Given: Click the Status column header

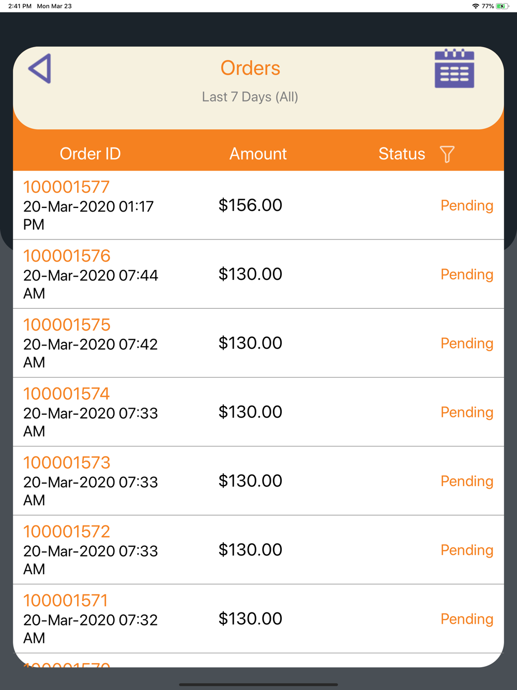Looking at the screenshot, I should [x=402, y=154].
